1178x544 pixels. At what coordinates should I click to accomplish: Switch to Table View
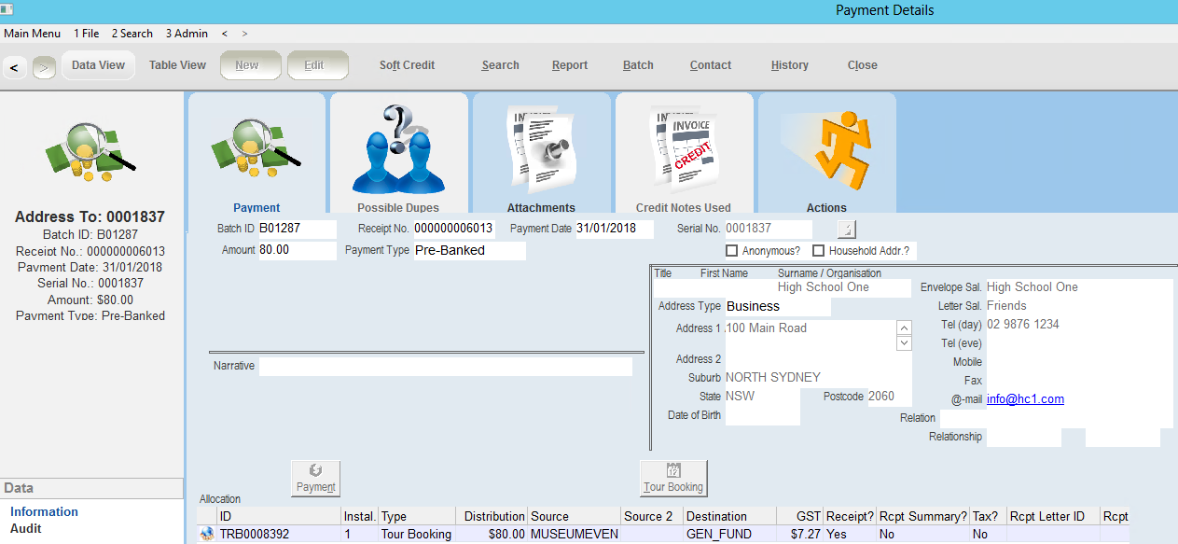[177, 65]
